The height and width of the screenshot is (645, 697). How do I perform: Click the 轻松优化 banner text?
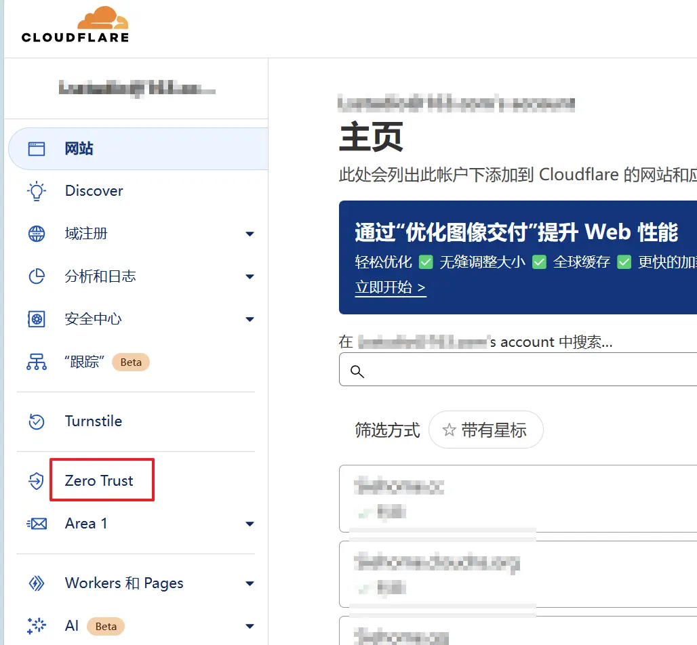tap(384, 262)
